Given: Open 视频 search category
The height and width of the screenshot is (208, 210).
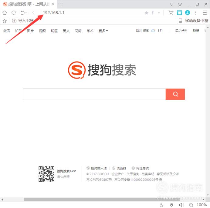Looking at the screenshot, I should point(42,31).
